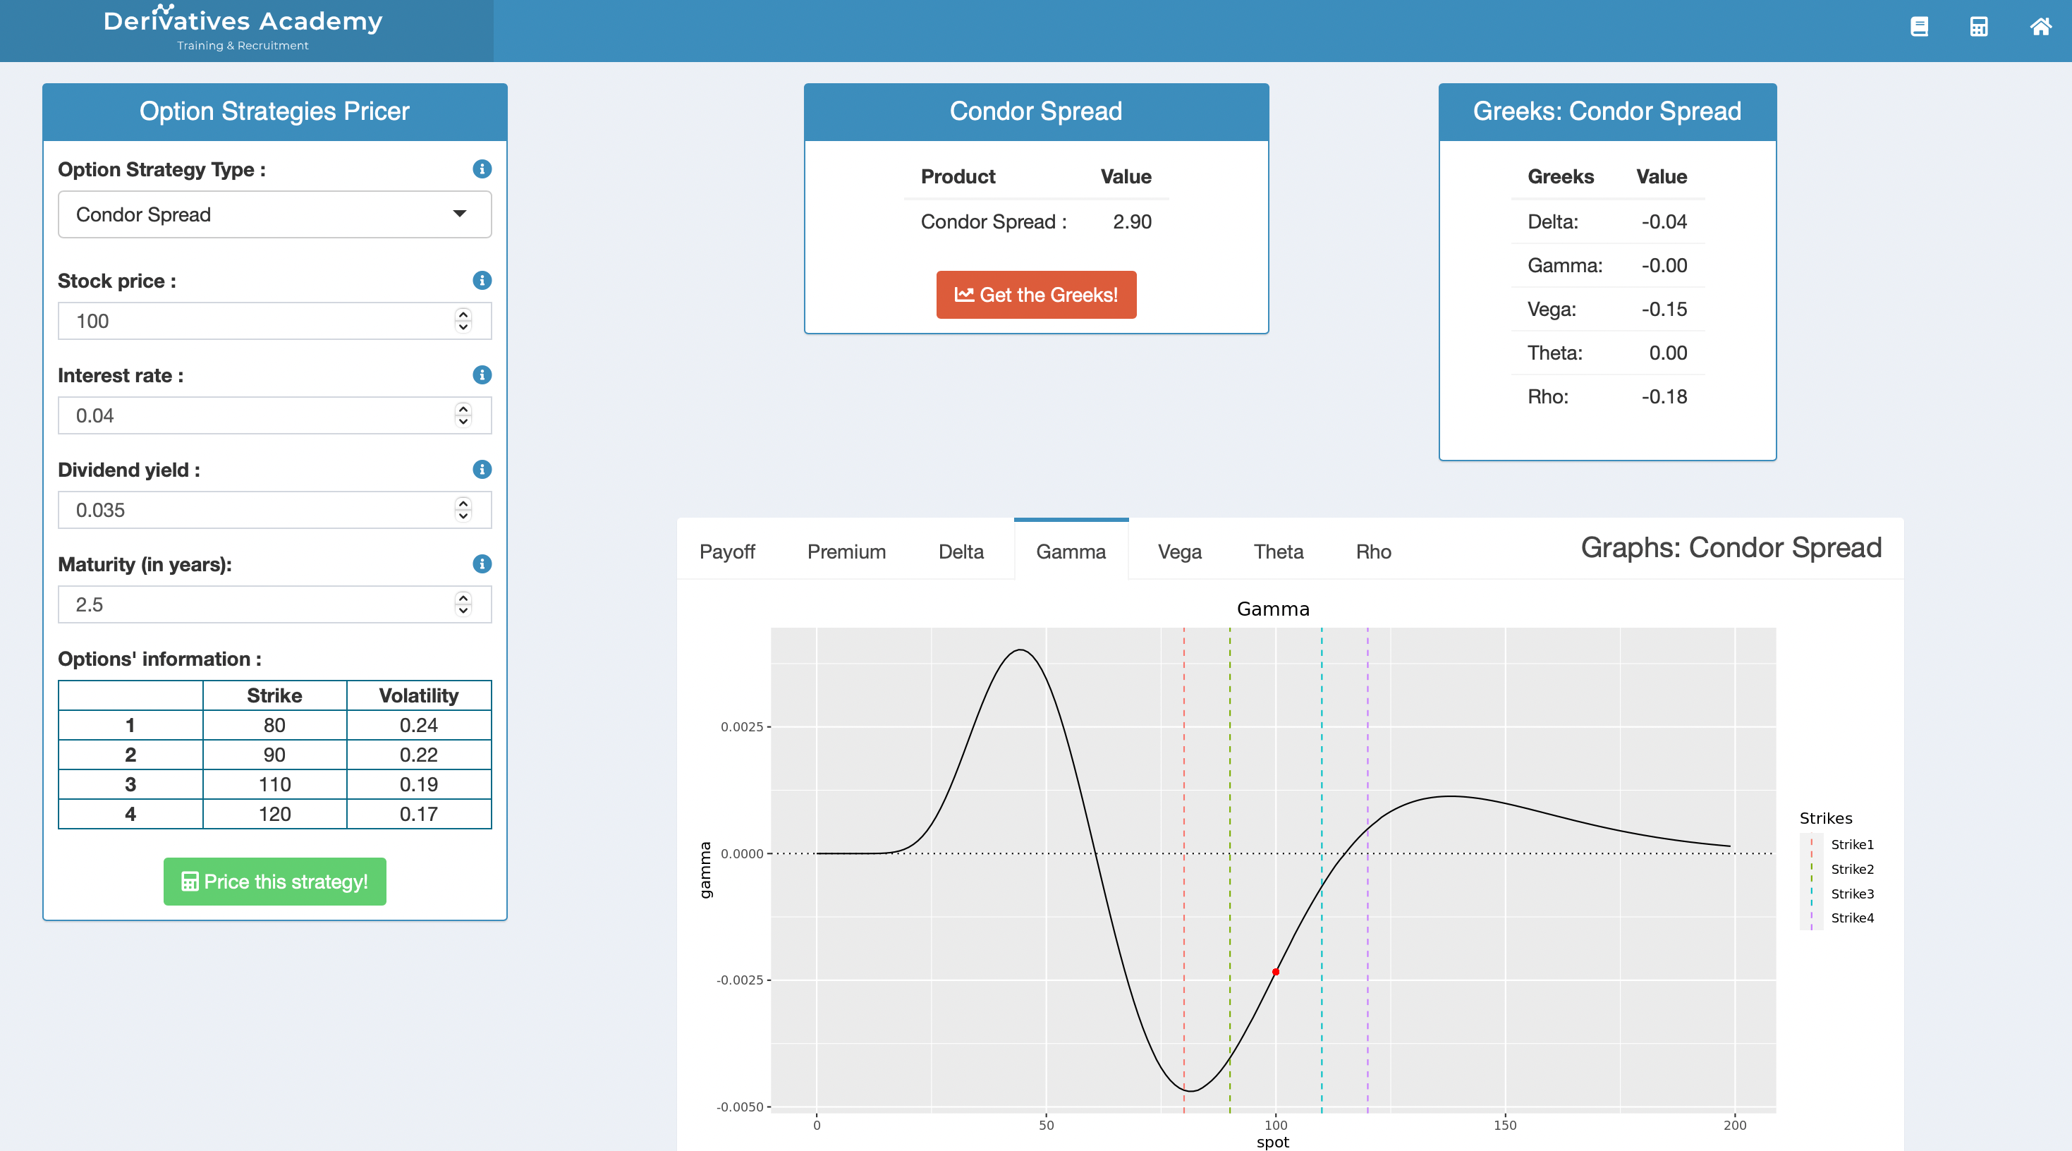Click the book icon in header
The height and width of the screenshot is (1151, 2072).
coord(1919,27)
